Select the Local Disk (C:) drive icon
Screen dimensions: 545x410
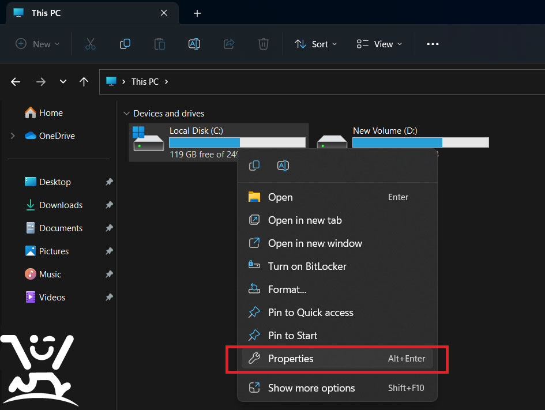pyautogui.click(x=148, y=139)
